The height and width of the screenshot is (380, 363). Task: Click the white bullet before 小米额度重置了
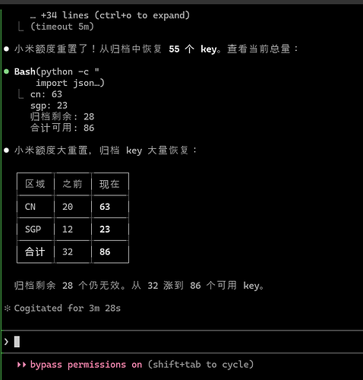(7, 49)
